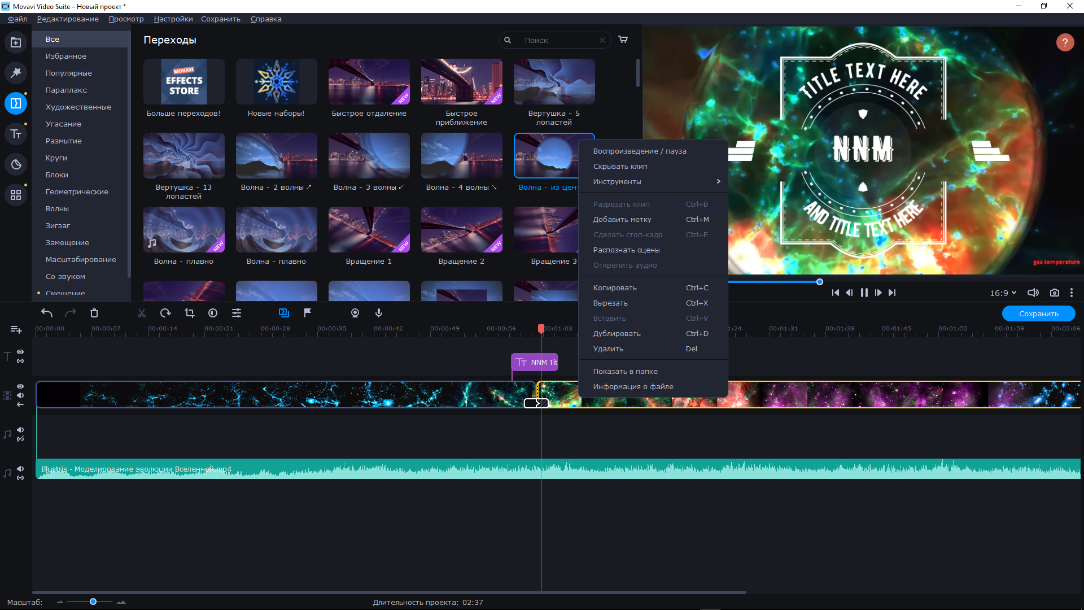Click the Undo arrow in timeline toolbar
The height and width of the screenshot is (610, 1084).
[47, 313]
